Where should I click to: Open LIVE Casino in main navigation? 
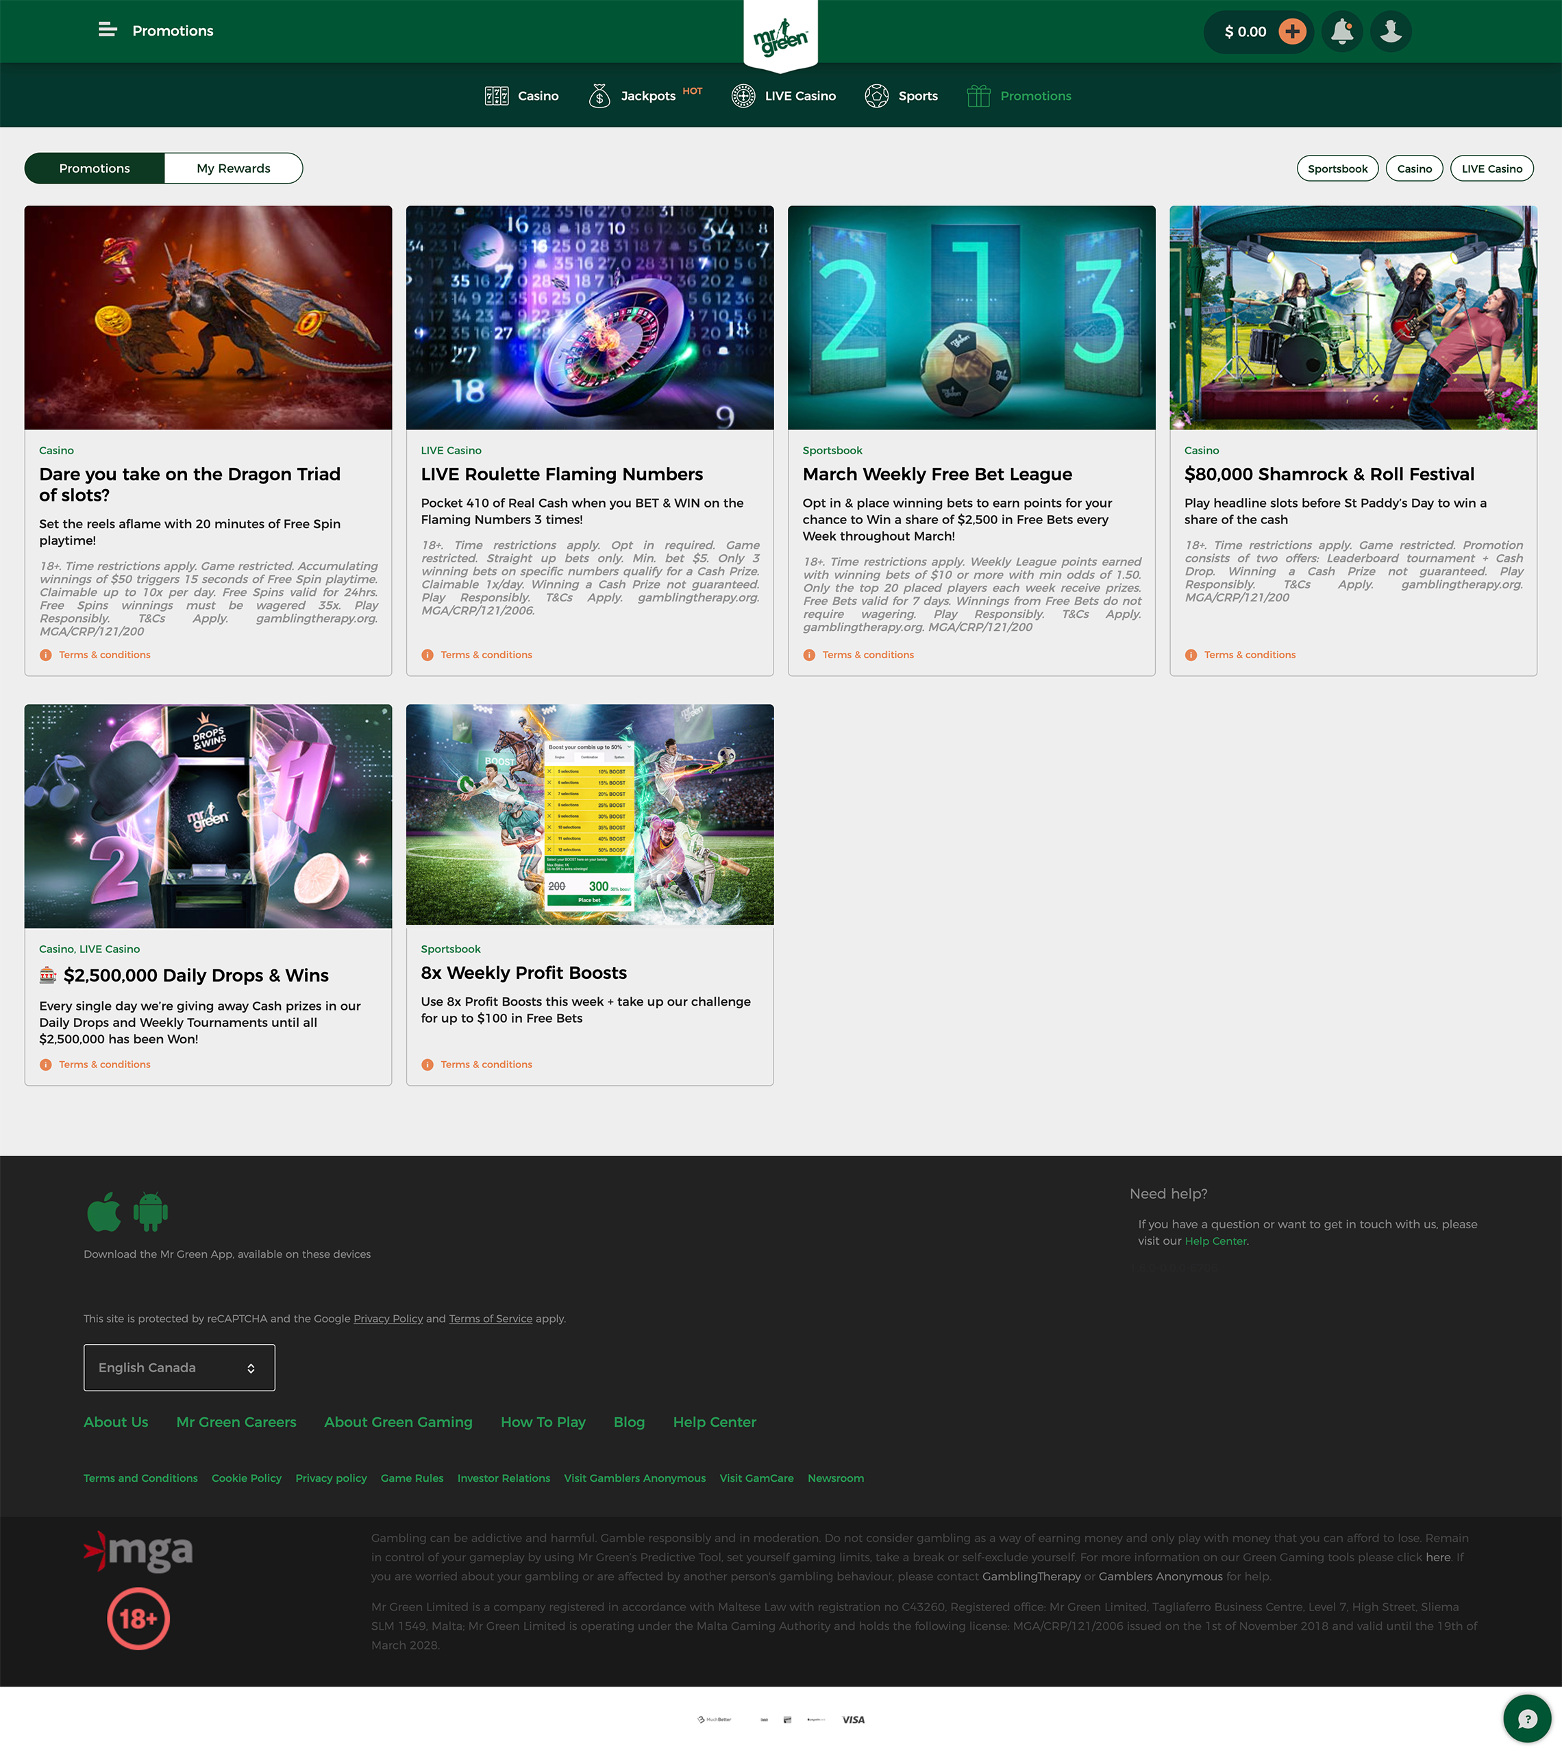800,96
